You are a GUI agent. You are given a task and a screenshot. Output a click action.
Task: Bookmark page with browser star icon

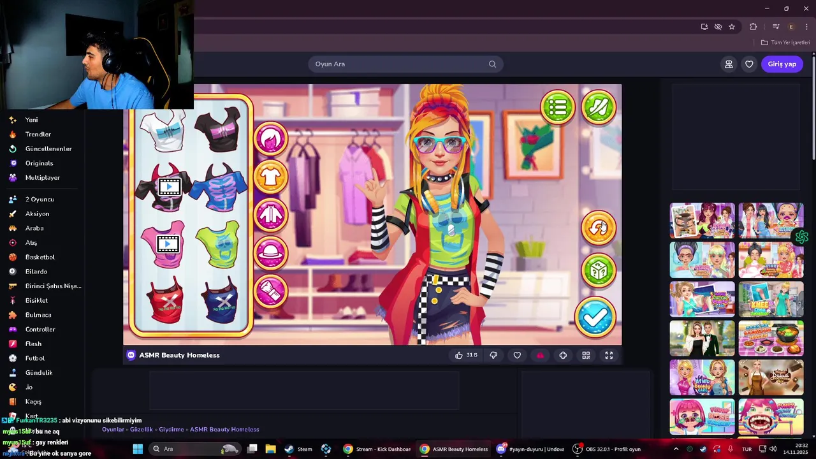point(732,27)
